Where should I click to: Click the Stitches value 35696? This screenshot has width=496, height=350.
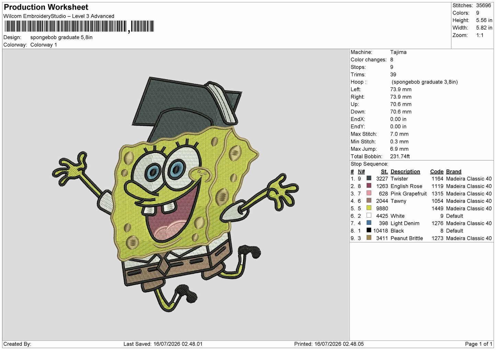[484, 5]
